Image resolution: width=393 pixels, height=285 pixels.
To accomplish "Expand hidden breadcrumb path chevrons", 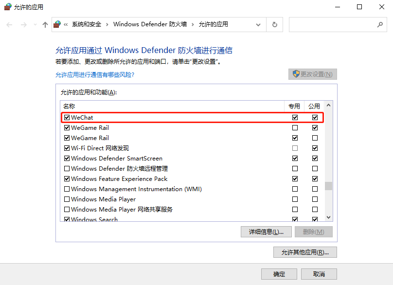I will [x=66, y=24].
